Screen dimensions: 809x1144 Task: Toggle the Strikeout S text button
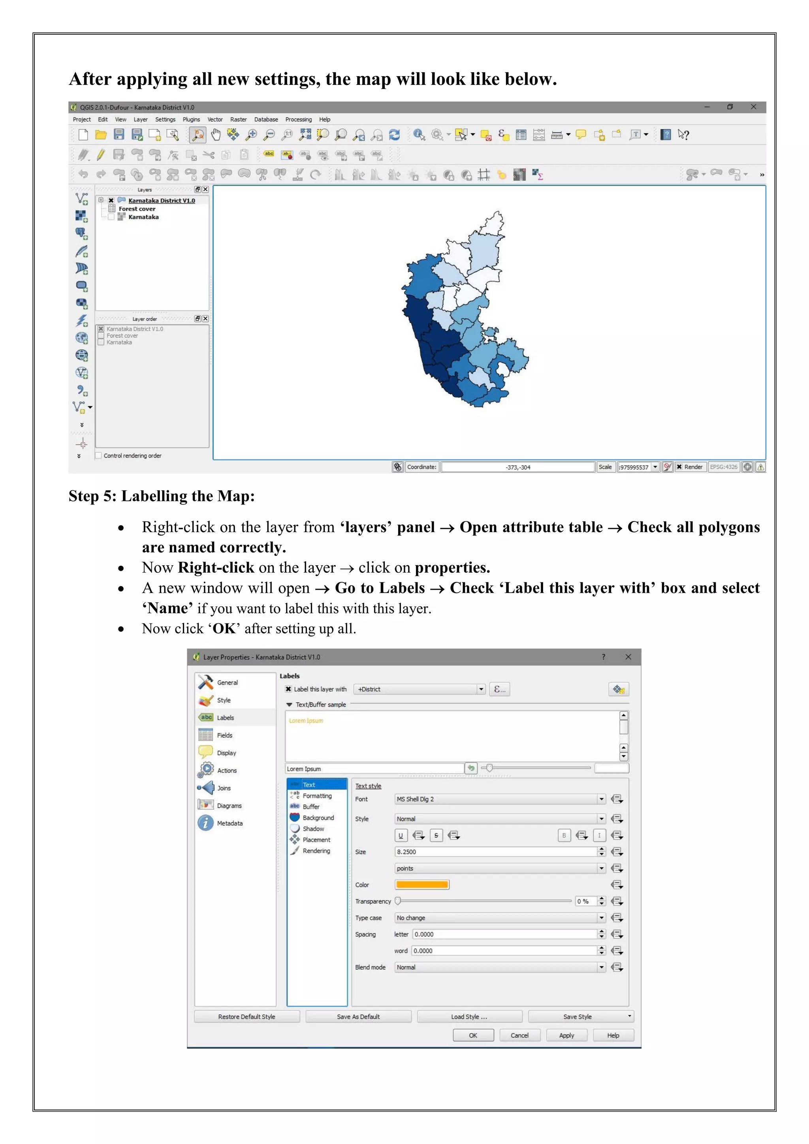point(436,835)
